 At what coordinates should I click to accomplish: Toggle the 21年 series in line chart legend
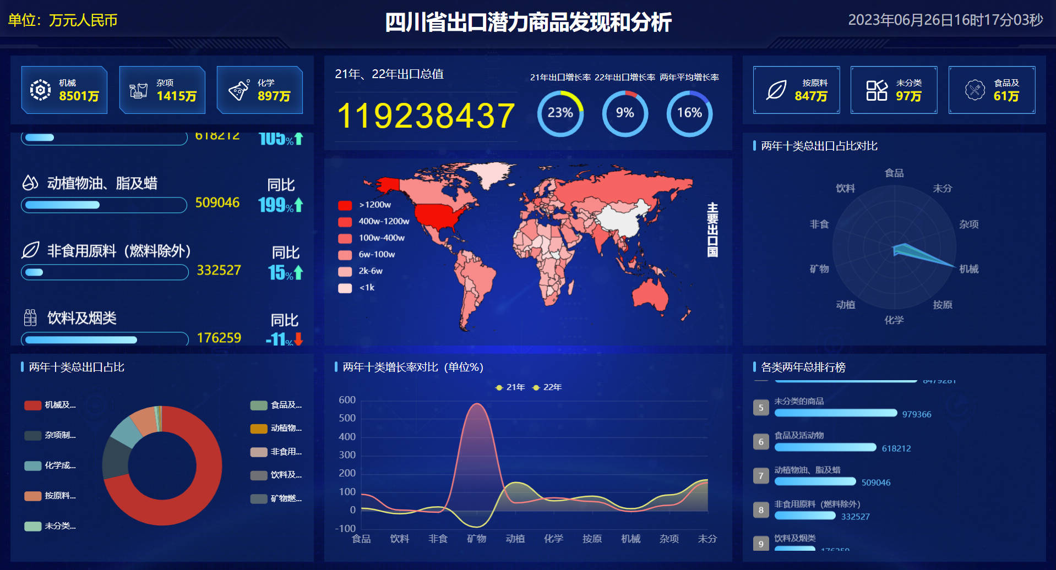point(510,387)
